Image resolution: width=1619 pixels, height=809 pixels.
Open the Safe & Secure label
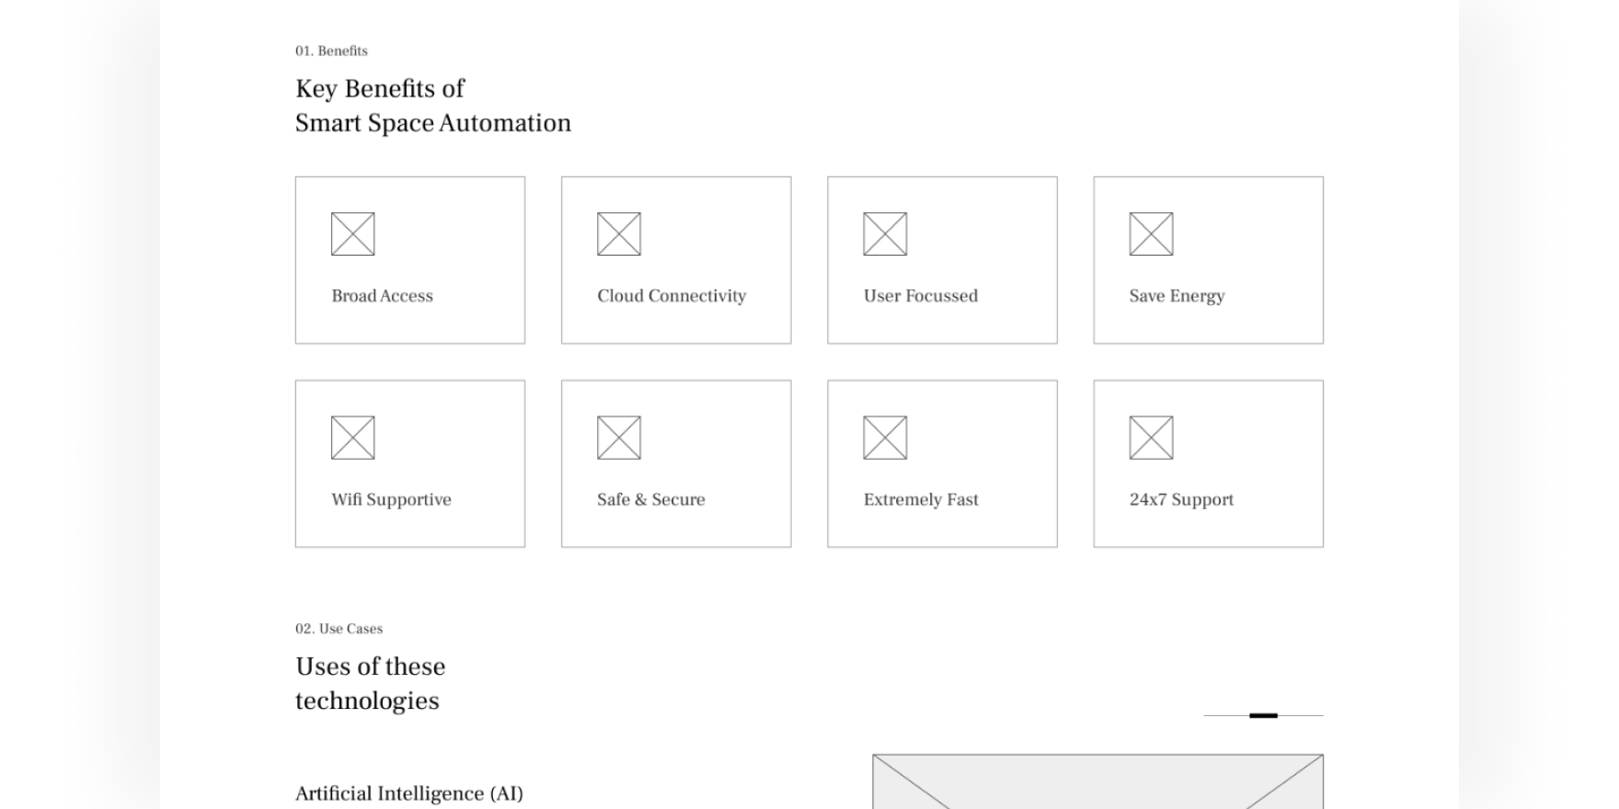650,500
